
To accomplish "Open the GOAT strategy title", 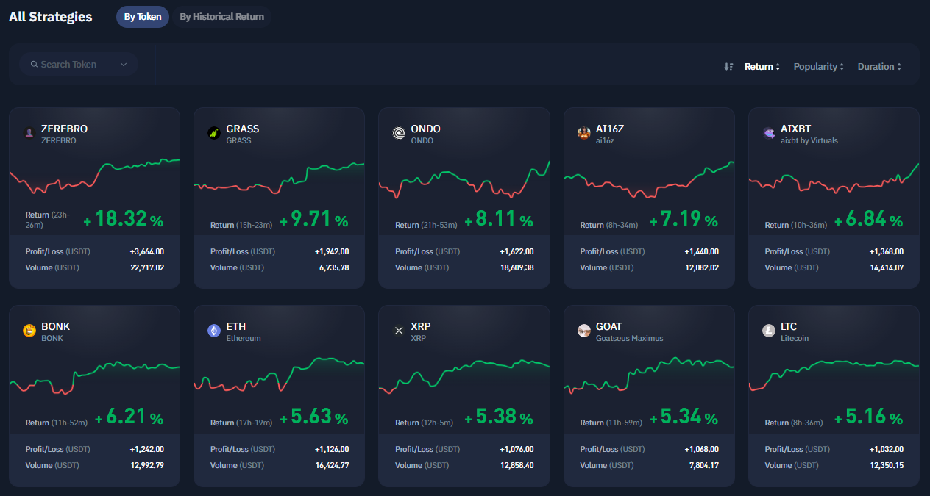I will click(608, 326).
